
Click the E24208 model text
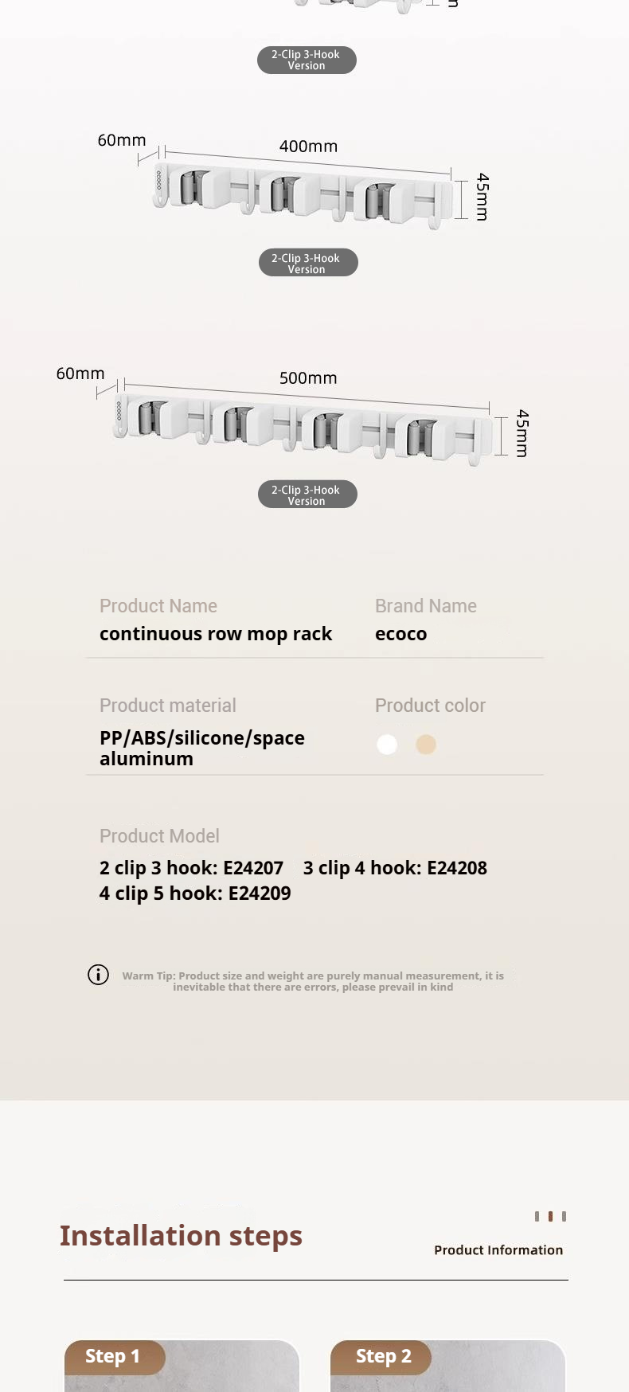pos(457,868)
